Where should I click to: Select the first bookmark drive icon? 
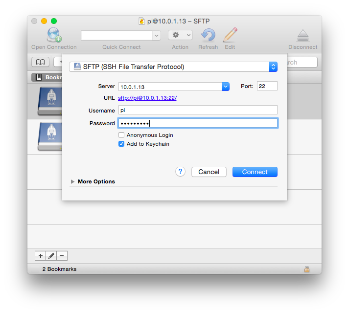(50, 101)
